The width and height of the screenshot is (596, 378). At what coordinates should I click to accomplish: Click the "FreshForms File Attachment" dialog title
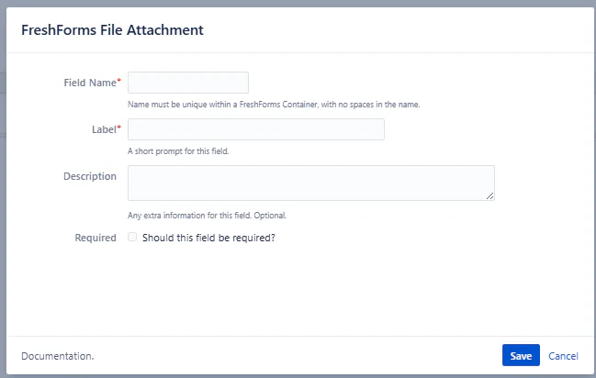pos(112,30)
